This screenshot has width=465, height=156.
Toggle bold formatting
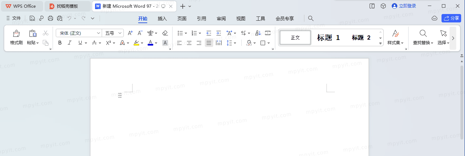[60, 43]
